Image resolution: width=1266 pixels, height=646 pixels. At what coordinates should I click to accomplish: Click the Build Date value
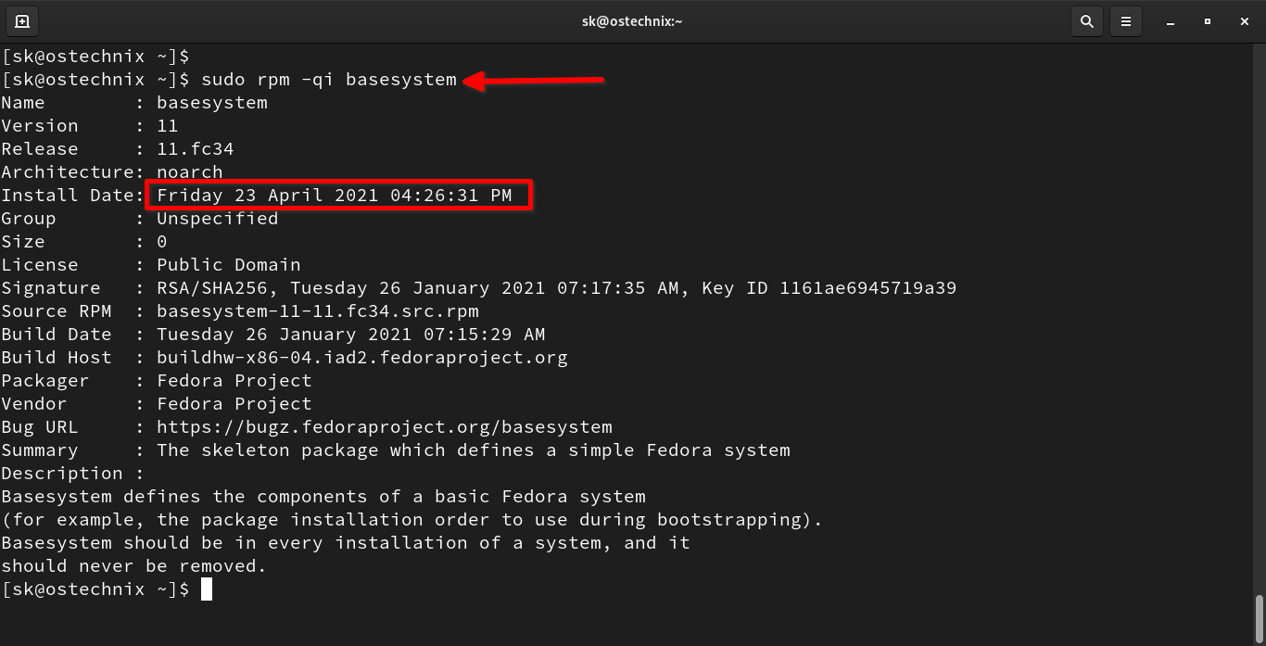pos(351,335)
